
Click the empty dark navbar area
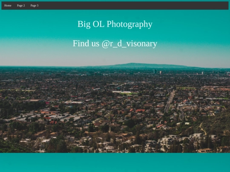tap(132, 6)
